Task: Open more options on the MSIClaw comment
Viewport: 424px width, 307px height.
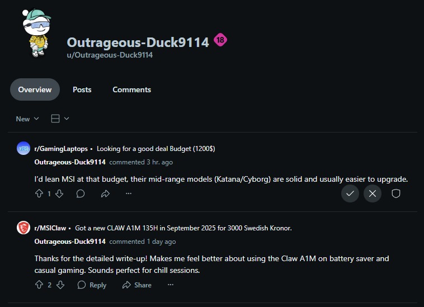Action: pyautogui.click(x=171, y=285)
